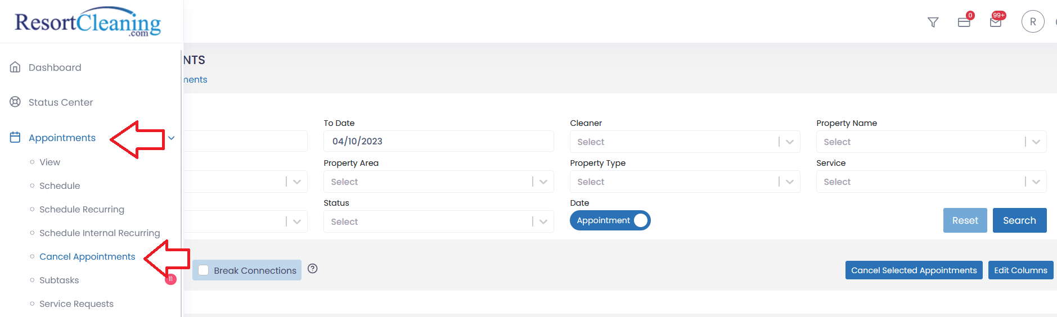Click the Status Center lifebuoy icon
Viewport: 1057px width, 317px height.
click(x=15, y=102)
